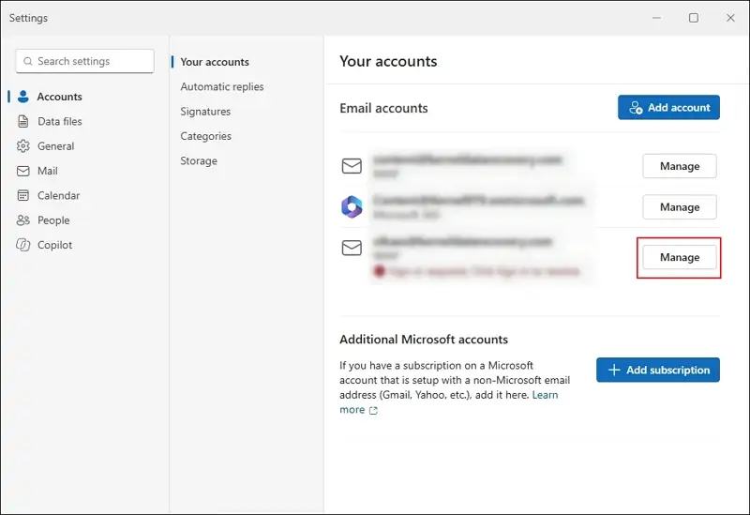This screenshot has width=750, height=515.
Task: Click the red error status icon
Action: [x=380, y=271]
